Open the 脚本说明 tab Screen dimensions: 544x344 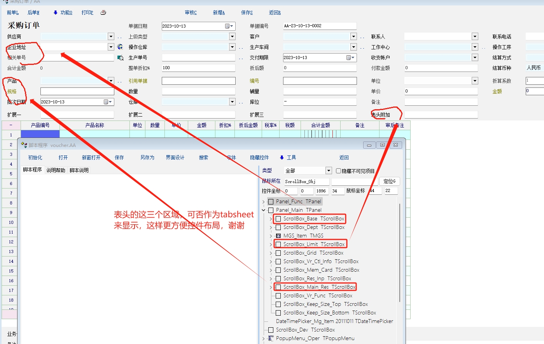click(x=79, y=170)
